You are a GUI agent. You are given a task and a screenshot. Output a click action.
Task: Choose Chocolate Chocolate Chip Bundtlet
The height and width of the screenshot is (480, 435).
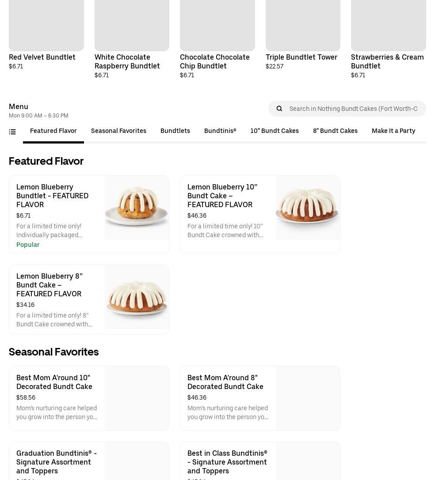(x=214, y=61)
